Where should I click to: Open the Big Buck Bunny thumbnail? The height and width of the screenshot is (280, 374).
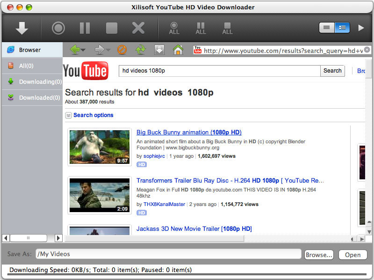point(100,147)
